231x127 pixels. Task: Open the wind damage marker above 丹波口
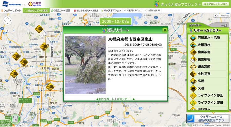(x=24, y=62)
